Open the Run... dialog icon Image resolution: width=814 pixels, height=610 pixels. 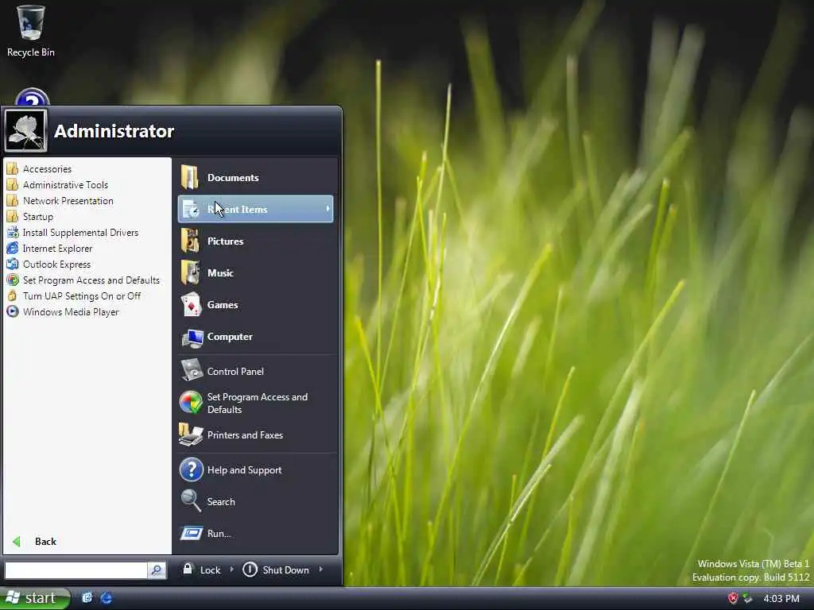pyautogui.click(x=191, y=533)
